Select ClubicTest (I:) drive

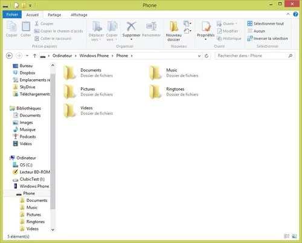(x=28, y=179)
